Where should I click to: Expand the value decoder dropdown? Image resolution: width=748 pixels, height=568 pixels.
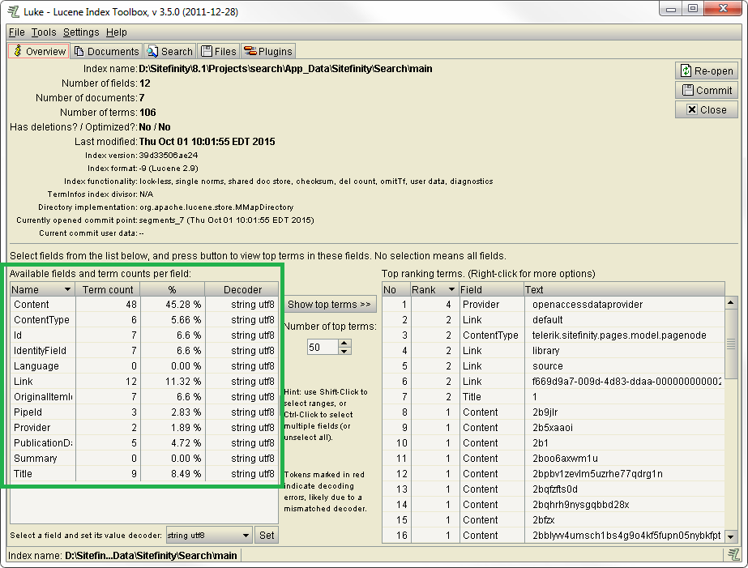click(x=246, y=536)
